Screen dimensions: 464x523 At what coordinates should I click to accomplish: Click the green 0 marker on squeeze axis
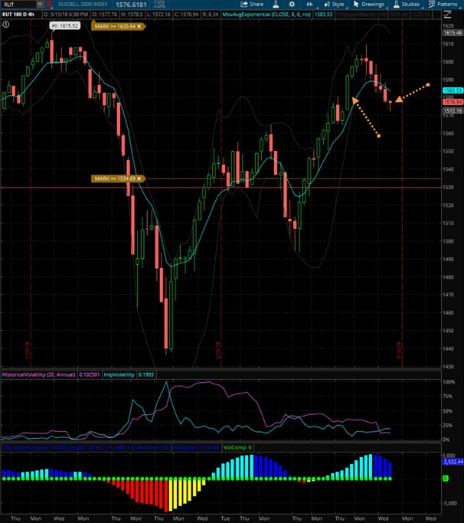(x=446, y=479)
